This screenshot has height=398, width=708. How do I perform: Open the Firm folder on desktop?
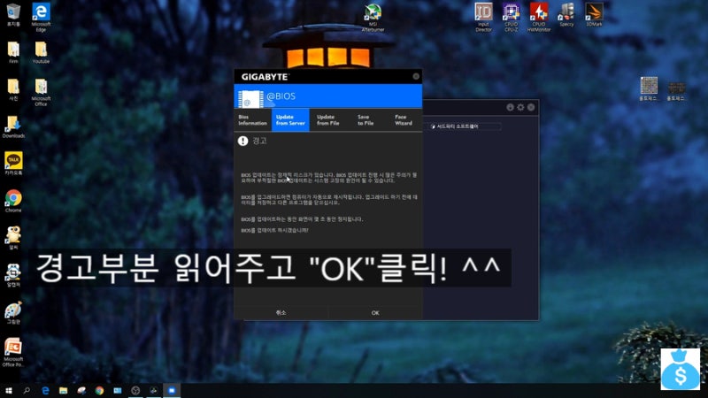(13, 52)
